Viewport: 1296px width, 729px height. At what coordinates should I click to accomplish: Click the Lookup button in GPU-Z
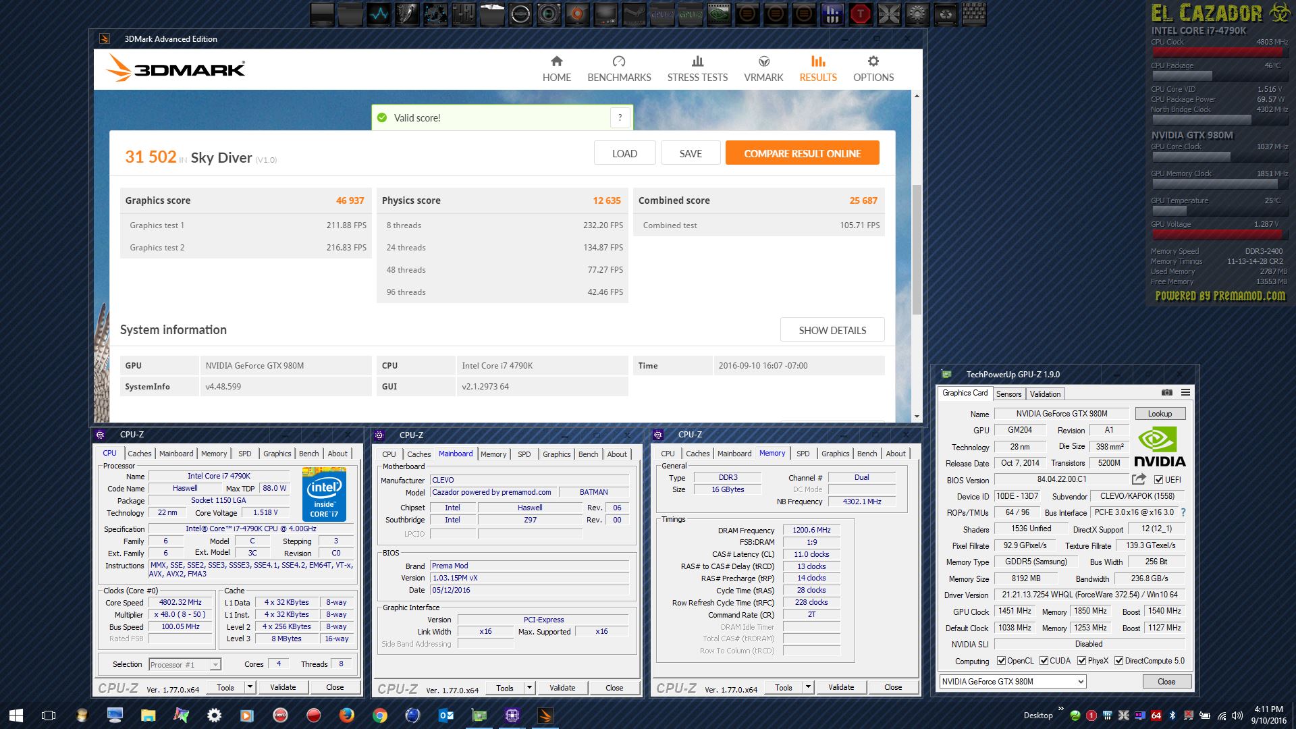(x=1160, y=414)
